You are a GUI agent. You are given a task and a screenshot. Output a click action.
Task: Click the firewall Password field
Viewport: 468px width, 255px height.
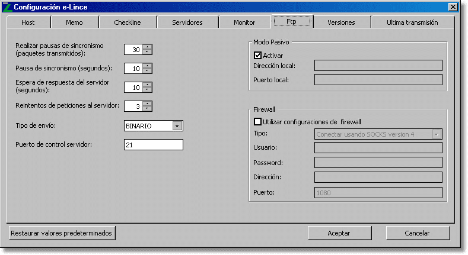tap(378, 163)
